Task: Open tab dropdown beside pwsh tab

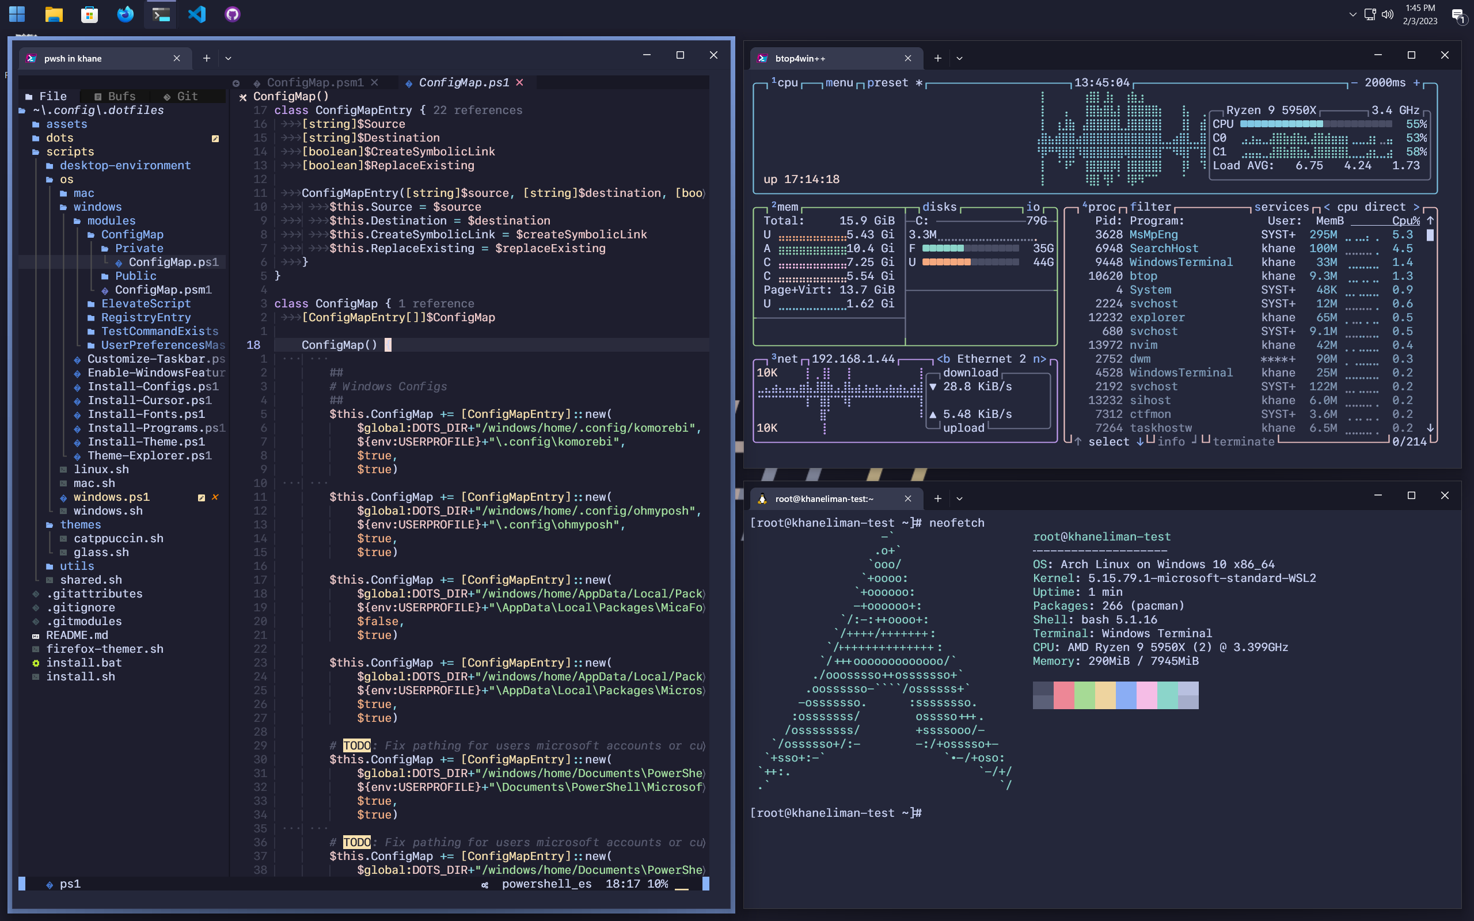Action: [229, 59]
